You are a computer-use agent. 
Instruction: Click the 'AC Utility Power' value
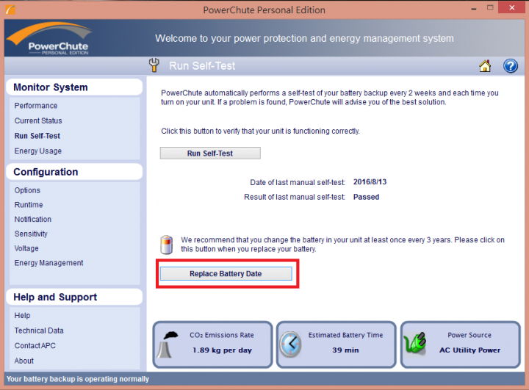[x=469, y=350]
